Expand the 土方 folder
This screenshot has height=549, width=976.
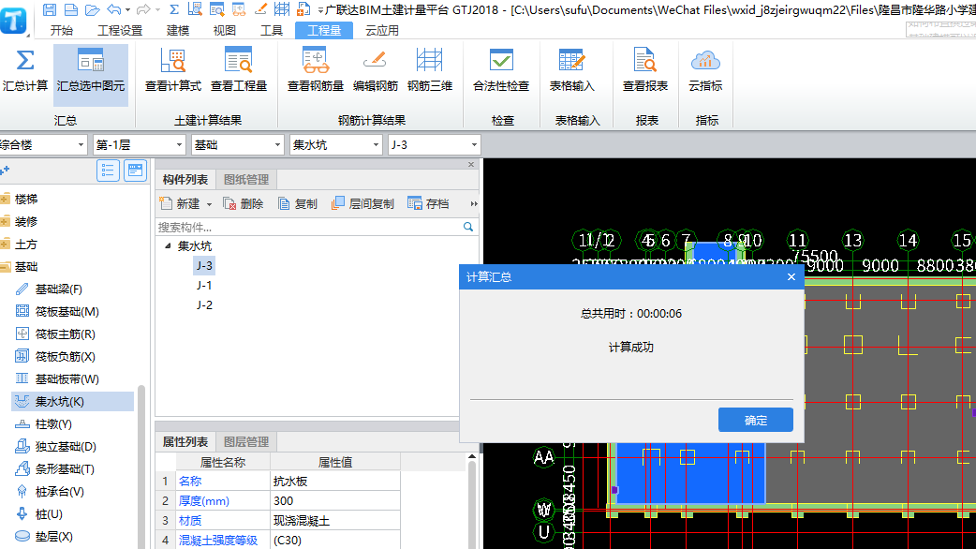point(5,244)
